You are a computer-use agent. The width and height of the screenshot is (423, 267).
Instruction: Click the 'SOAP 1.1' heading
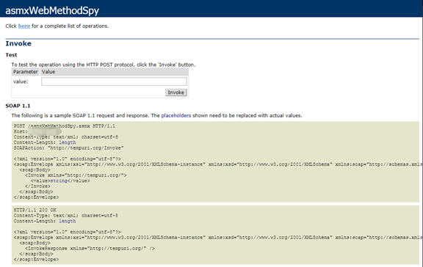18,106
